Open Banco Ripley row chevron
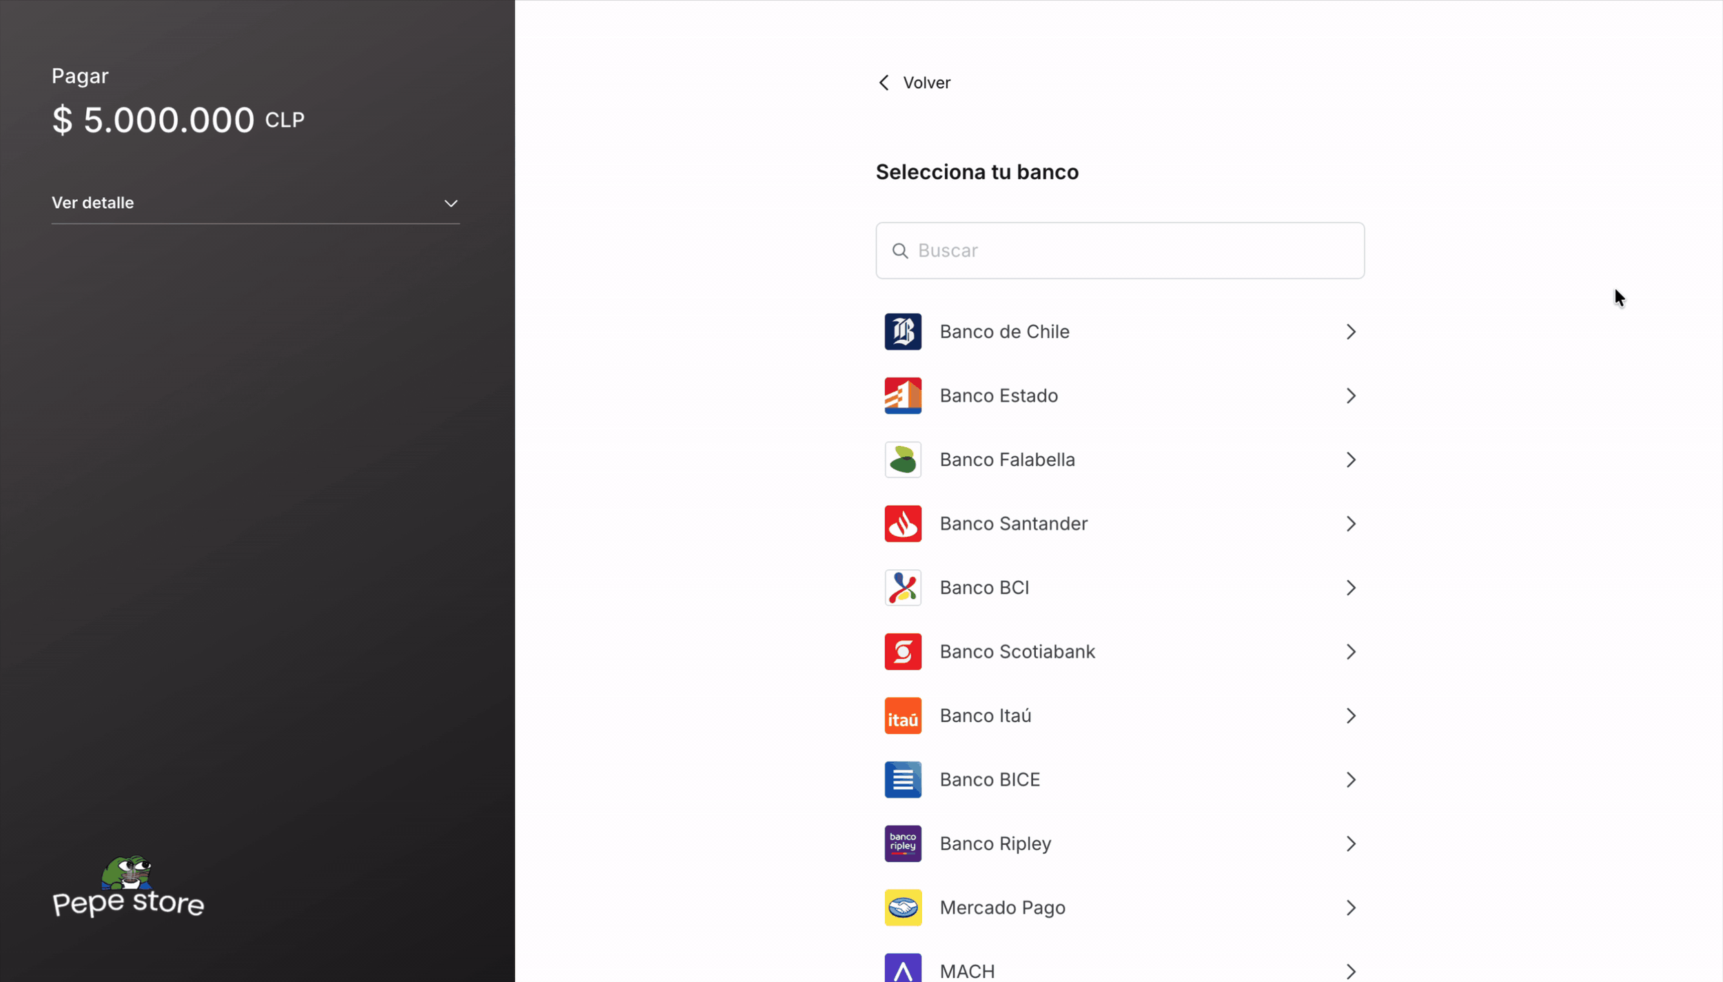 [1351, 845]
